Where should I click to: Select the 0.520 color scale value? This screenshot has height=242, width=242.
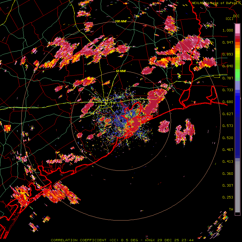click(x=228, y=138)
